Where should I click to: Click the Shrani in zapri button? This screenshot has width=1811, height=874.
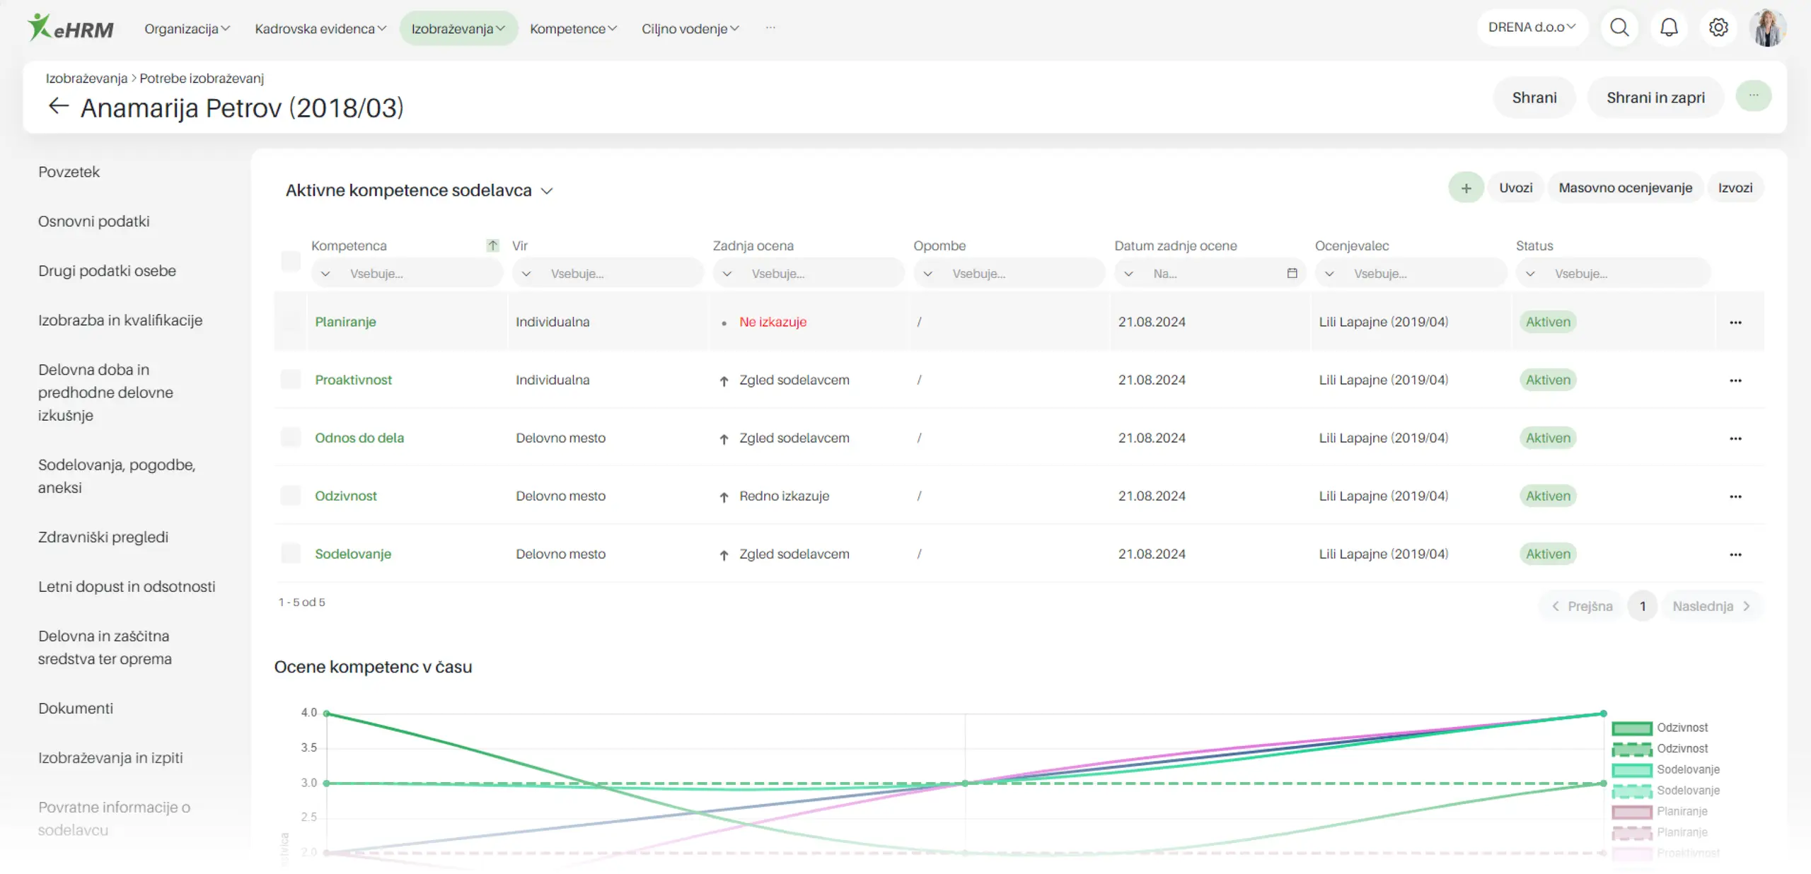[x=1655, y=98]
